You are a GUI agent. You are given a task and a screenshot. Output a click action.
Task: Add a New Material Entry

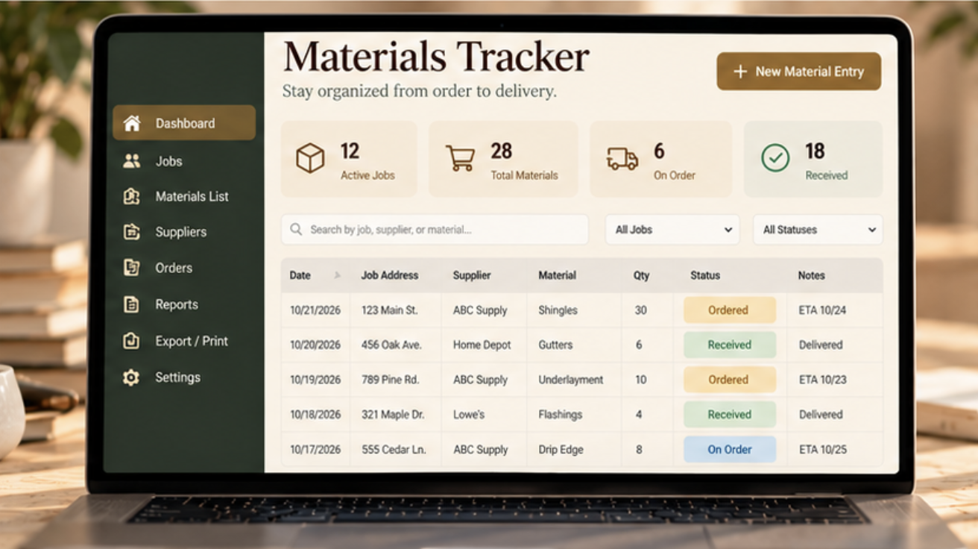point(799,72)
